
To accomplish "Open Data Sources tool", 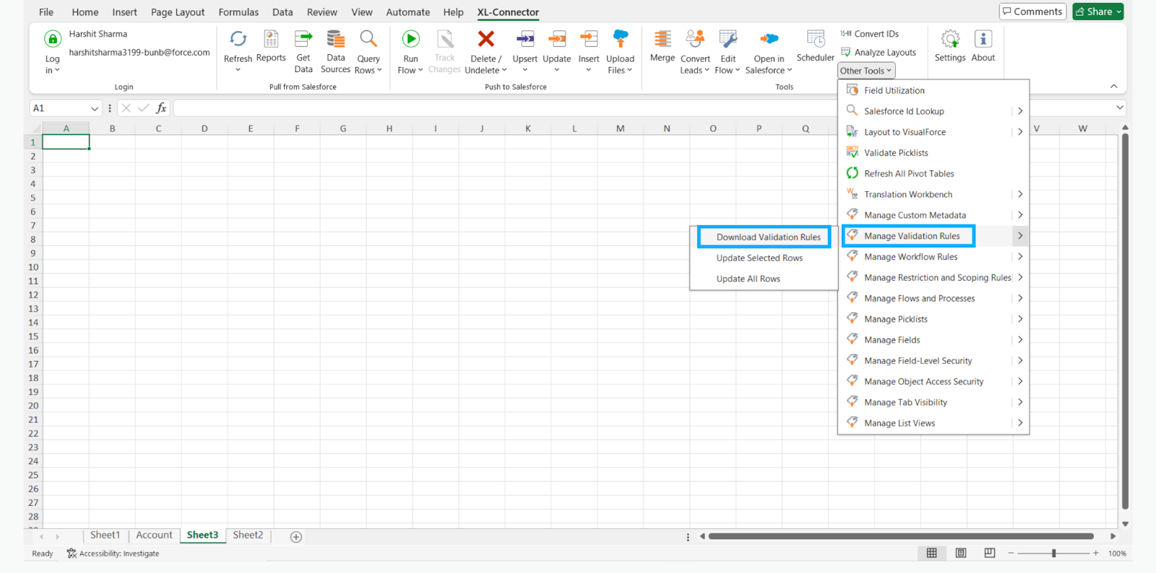I will click(335, 52).
